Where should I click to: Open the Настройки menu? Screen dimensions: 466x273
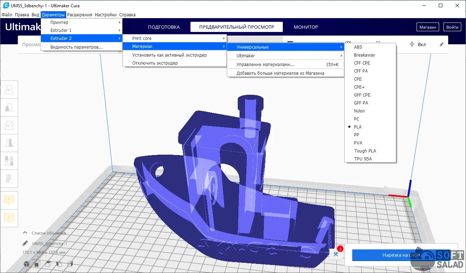pyautogui.click(x=106, y=15)
